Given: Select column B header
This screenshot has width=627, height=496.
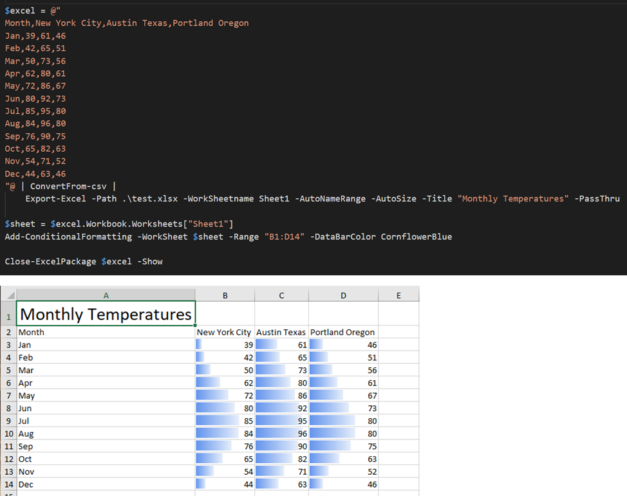Looking at the screenshot, I should [225, 295].
